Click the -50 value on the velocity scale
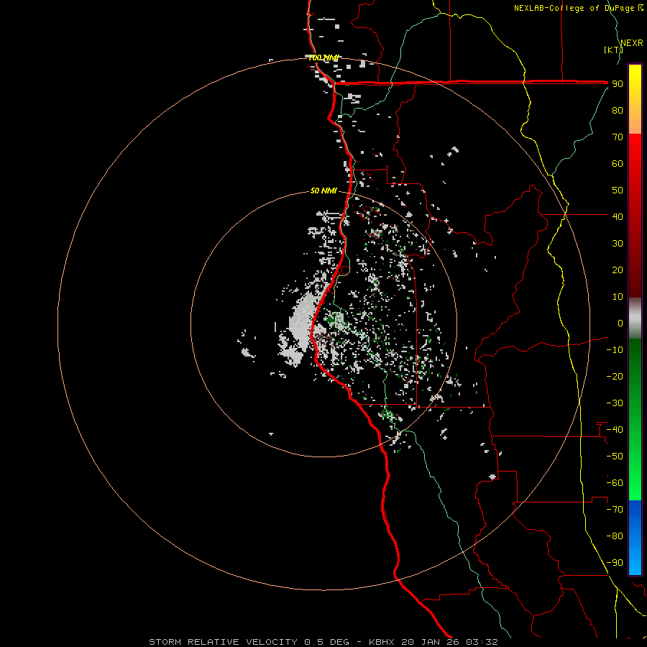 click(x=615, y=456)
